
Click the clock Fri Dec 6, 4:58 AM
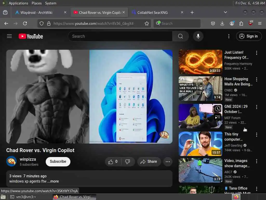click(250, 3)
